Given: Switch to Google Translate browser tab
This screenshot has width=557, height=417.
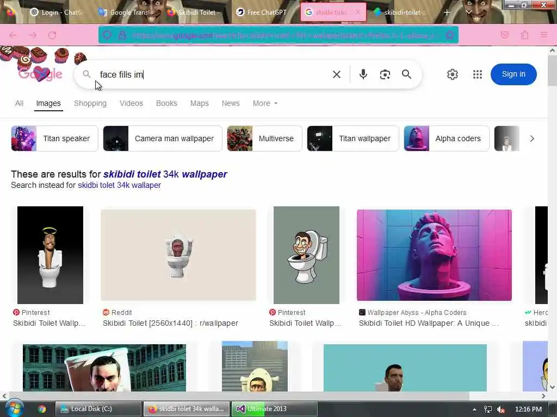Looking at the screenshot, I should [126, 12].
